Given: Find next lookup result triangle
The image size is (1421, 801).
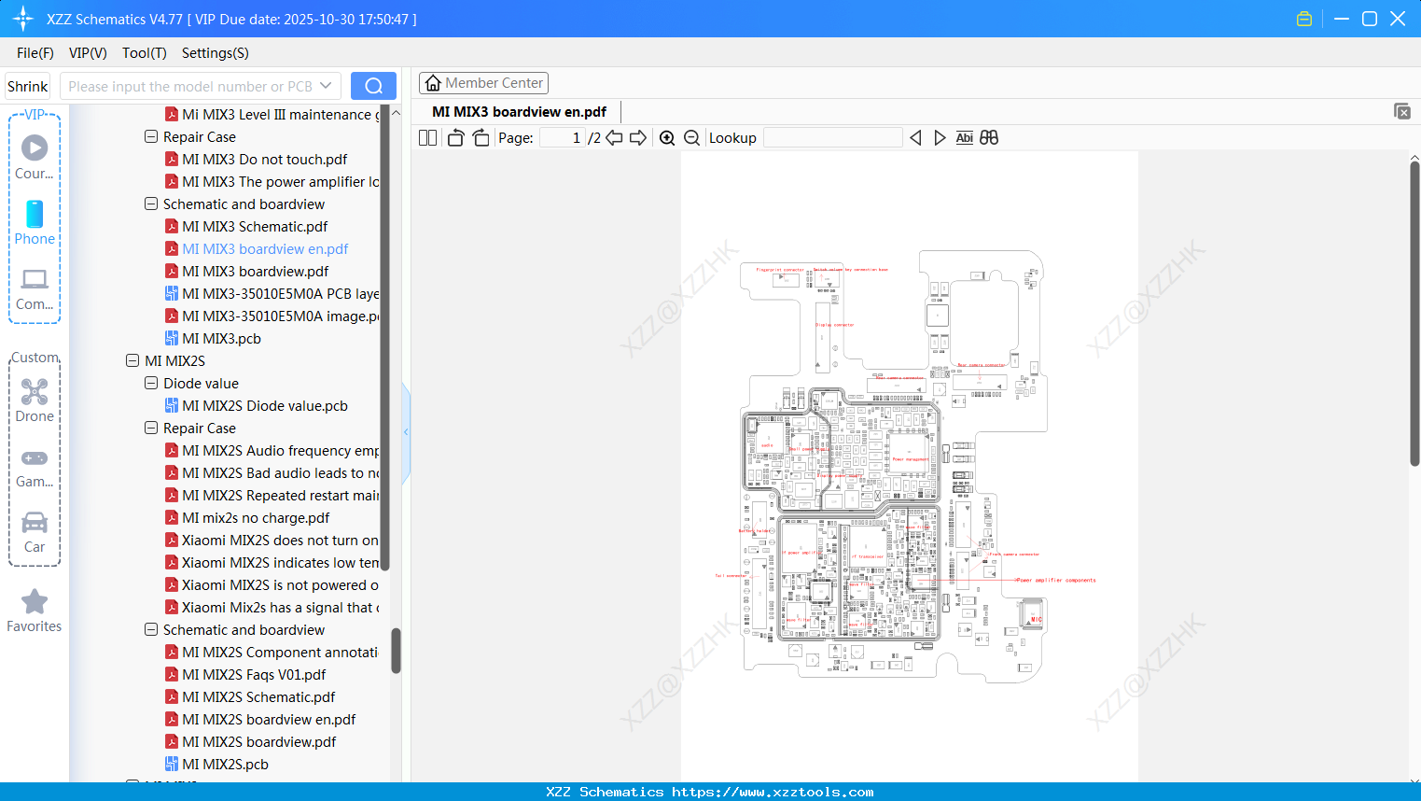Looking at the screenshot, I should point(940,138).
